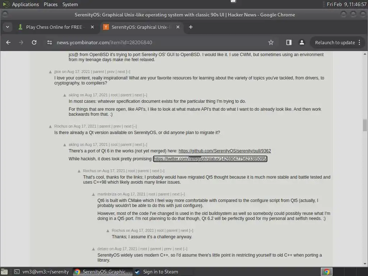
Task: Open the tab search dropdown
Action: click(8, 27)
